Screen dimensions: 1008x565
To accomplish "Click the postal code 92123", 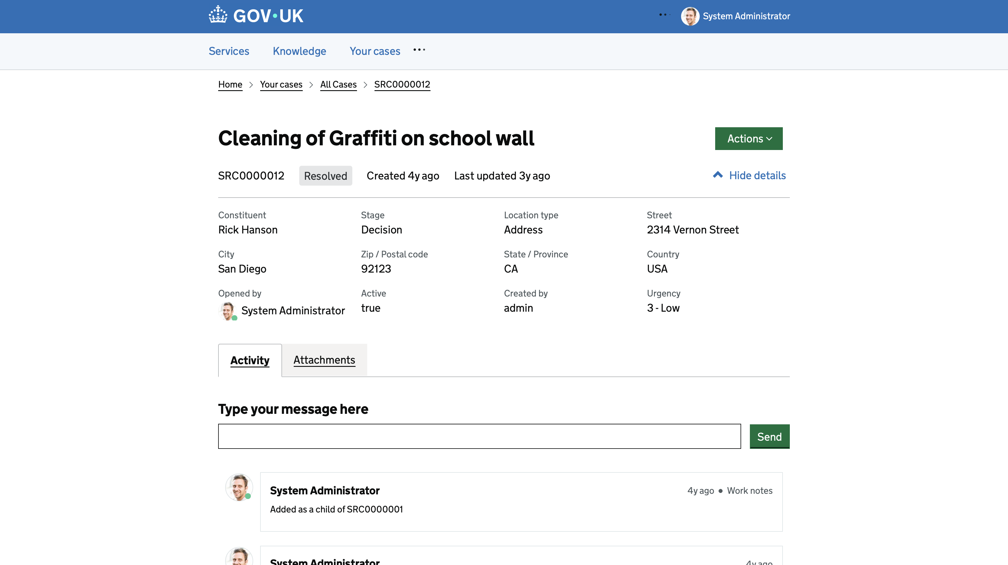I will 376,269.
